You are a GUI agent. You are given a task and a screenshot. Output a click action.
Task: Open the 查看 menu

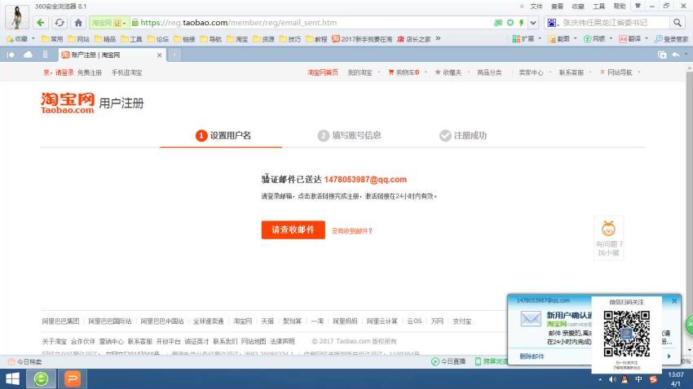tap(557, 7)
